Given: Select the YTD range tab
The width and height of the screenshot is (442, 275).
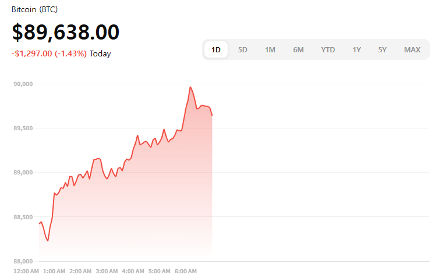Looking at the screenshot, I should click(328, 49).
